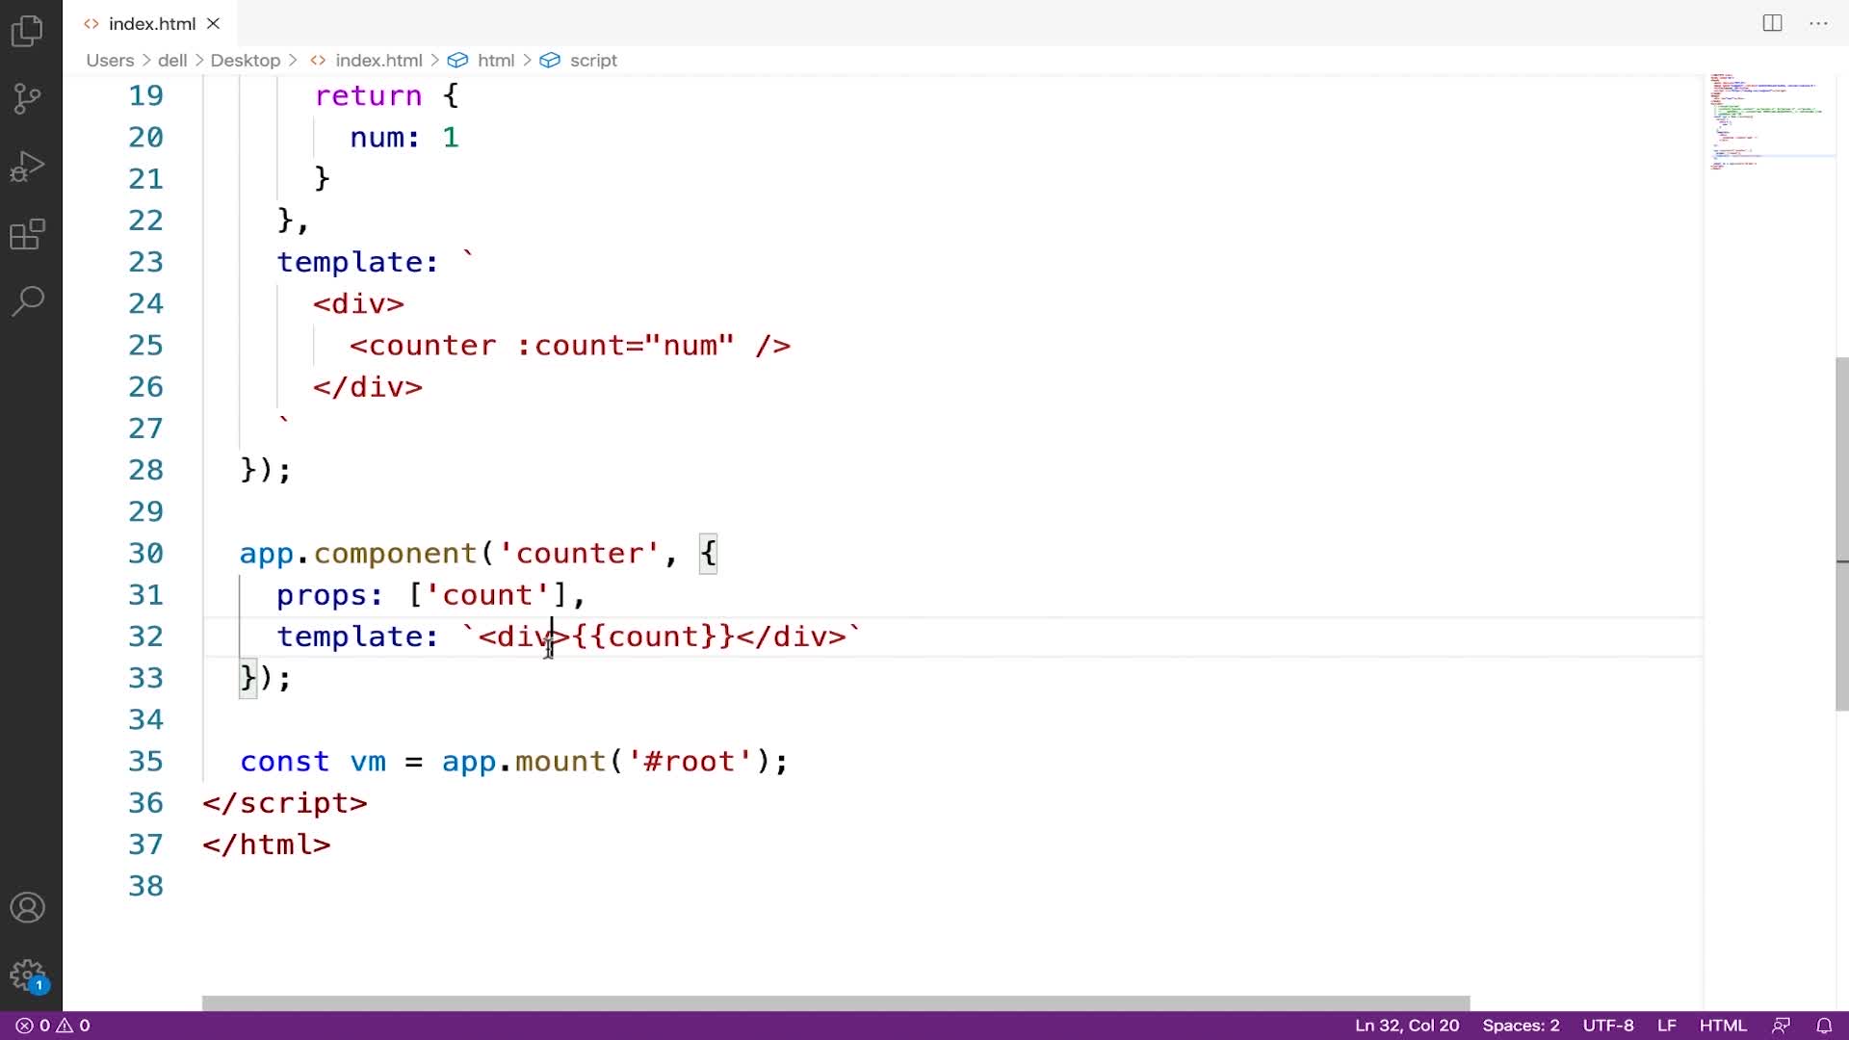The width and height of the screenshot is (1849, 1040).
Task: Click the feedback icon in status bar
Action: (1781, 1026)
